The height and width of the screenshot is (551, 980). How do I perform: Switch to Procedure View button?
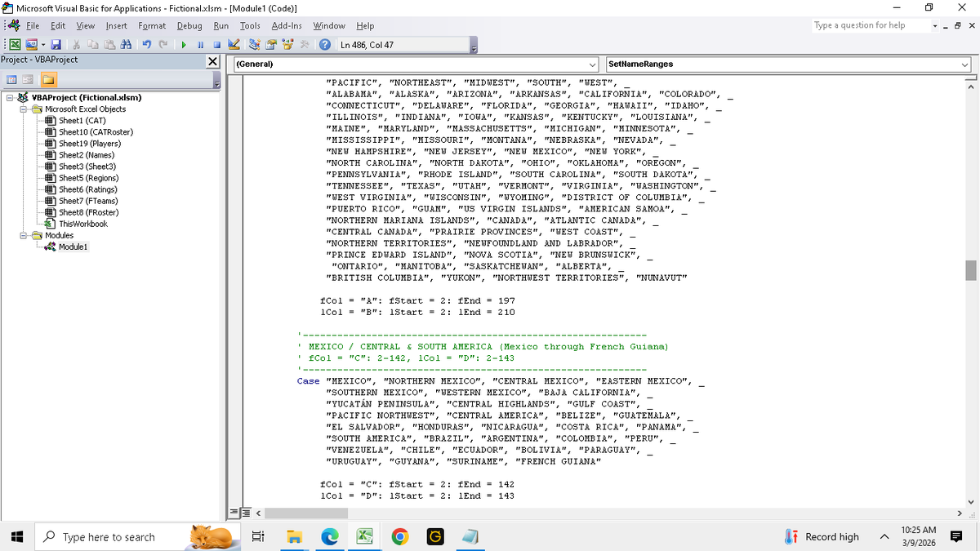click(x=235, y=513)
